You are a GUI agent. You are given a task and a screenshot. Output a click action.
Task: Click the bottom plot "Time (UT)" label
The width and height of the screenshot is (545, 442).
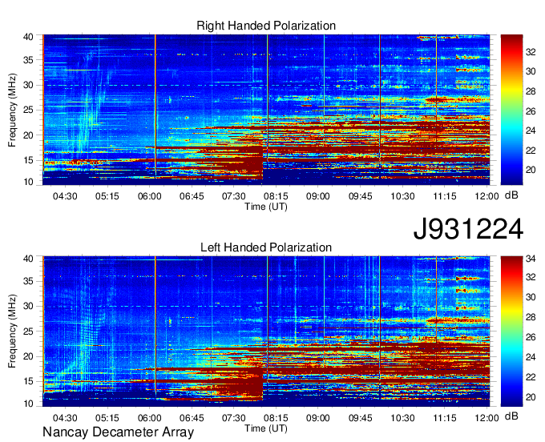point(266,428)
